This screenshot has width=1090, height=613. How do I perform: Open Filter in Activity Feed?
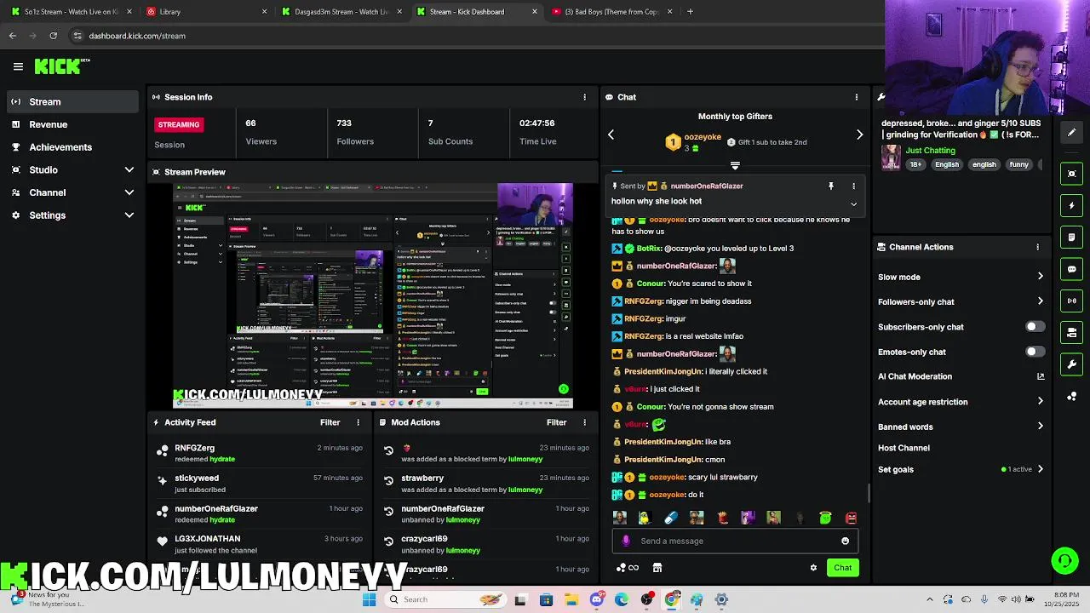click(330, 422)
